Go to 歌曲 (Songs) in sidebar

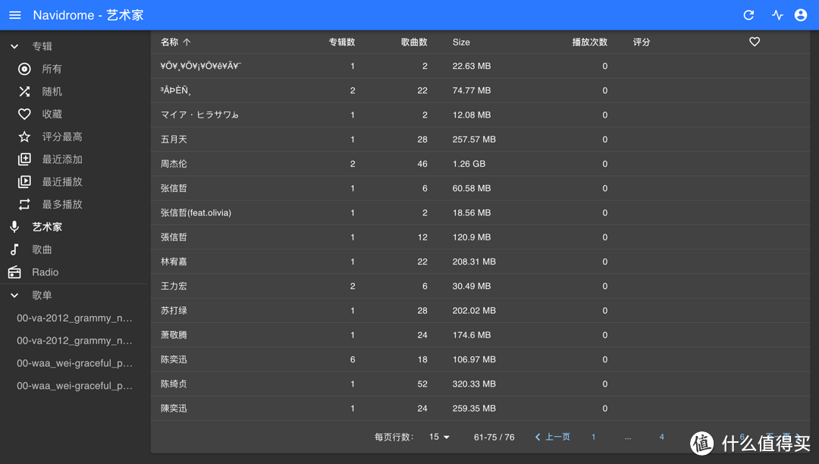coord(42,249)
